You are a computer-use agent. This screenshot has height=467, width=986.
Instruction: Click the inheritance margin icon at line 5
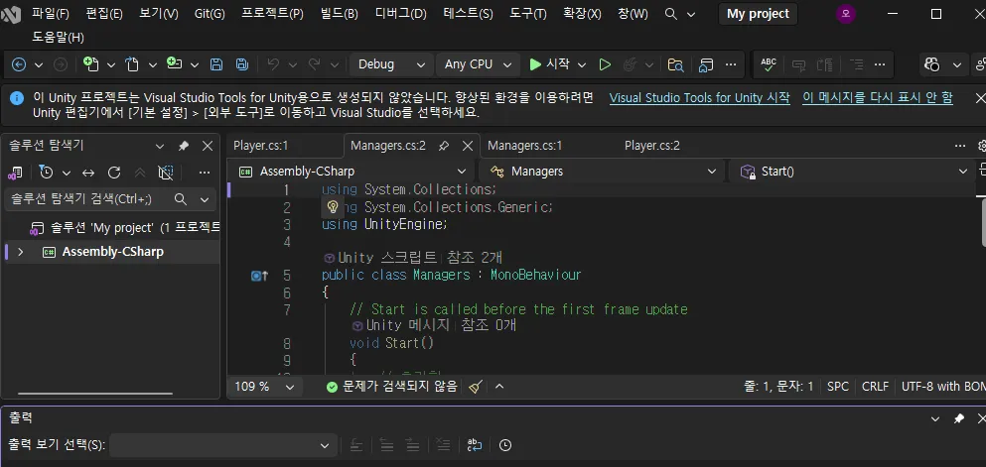260,275
